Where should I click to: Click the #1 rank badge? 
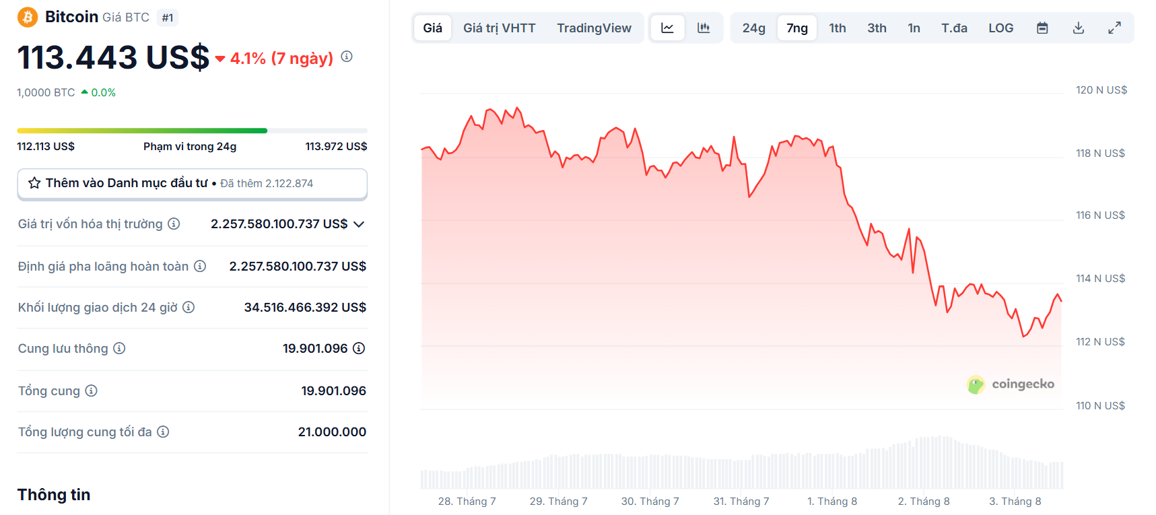tap(168, 18)
